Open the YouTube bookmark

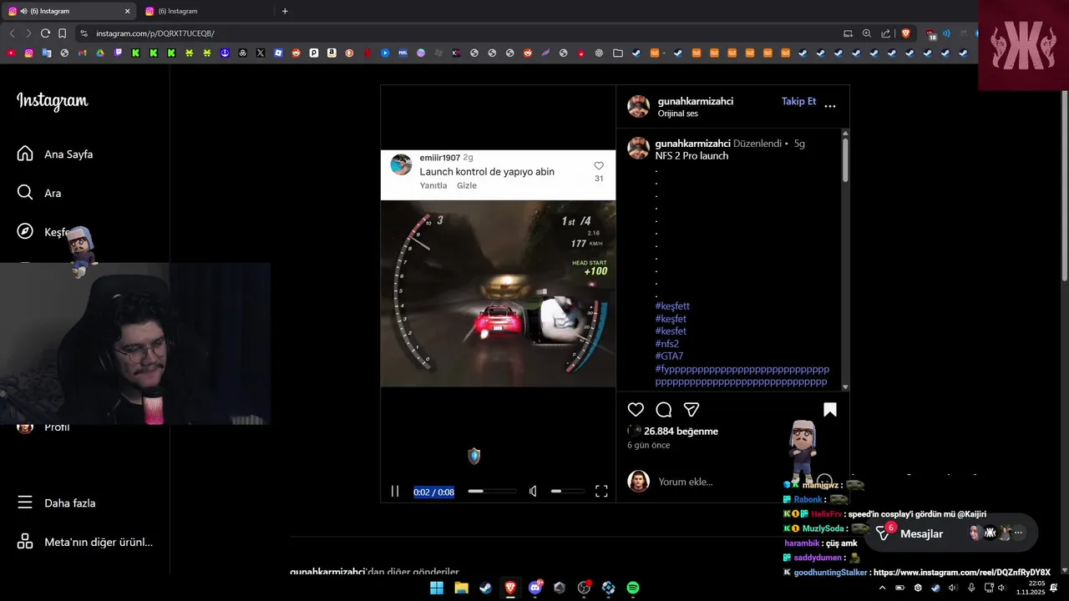[x=11, y=53]
